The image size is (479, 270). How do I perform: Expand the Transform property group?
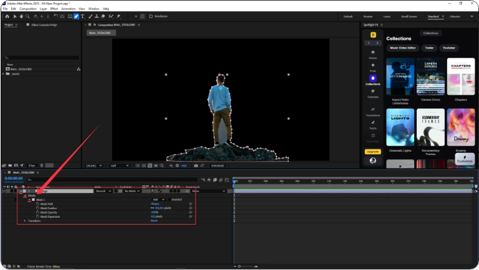(x=25, y=221)
